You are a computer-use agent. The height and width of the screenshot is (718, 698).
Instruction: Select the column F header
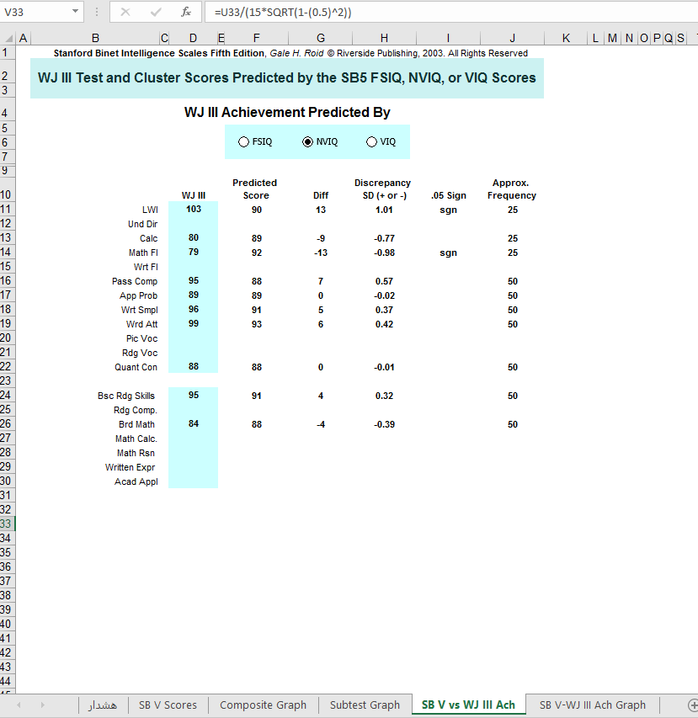256,39
